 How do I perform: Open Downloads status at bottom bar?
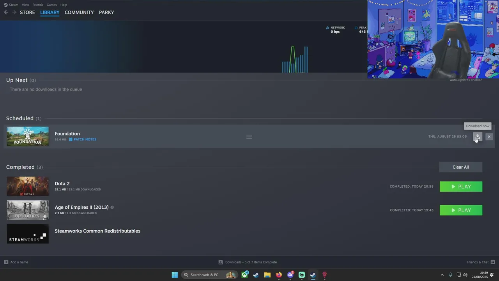[248, 262]
